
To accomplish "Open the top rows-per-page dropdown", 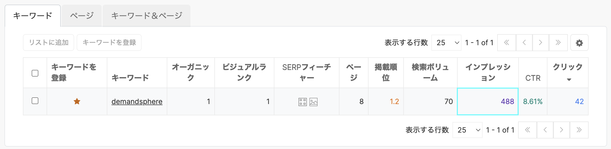I will pos(446,43).
